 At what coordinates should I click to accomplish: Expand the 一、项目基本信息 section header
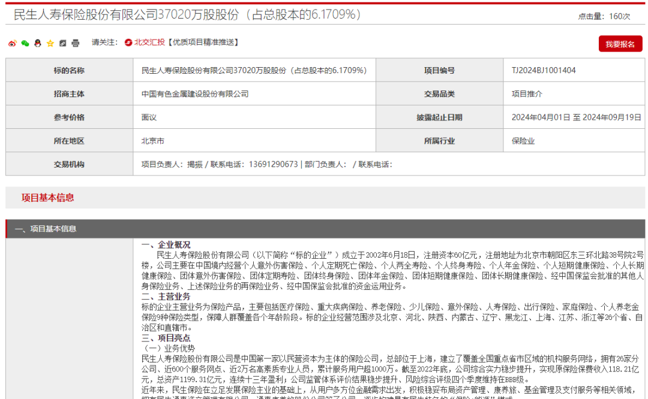tap(45, 228)
